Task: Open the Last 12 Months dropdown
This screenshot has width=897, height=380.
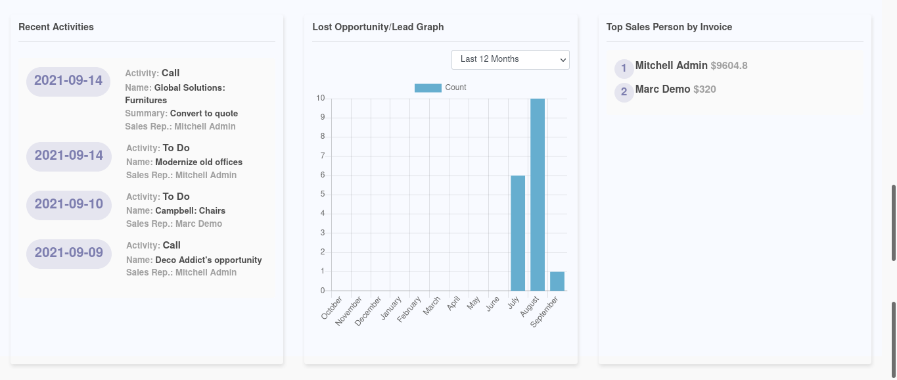Action: tap(510, 59)
